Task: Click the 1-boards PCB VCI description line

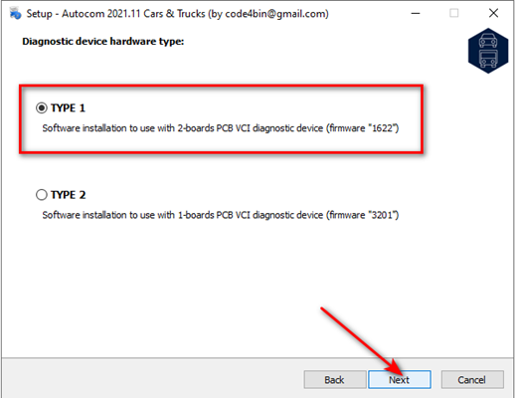Action: (221, 215)
